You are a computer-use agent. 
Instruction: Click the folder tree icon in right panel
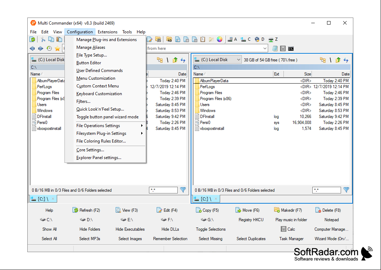click(x=323, y=60)
